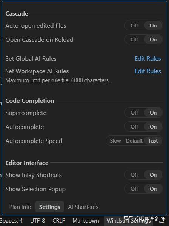169x226 pixels.
Task: Change indentation via Spaces: 4
Action: pos(11,221)
